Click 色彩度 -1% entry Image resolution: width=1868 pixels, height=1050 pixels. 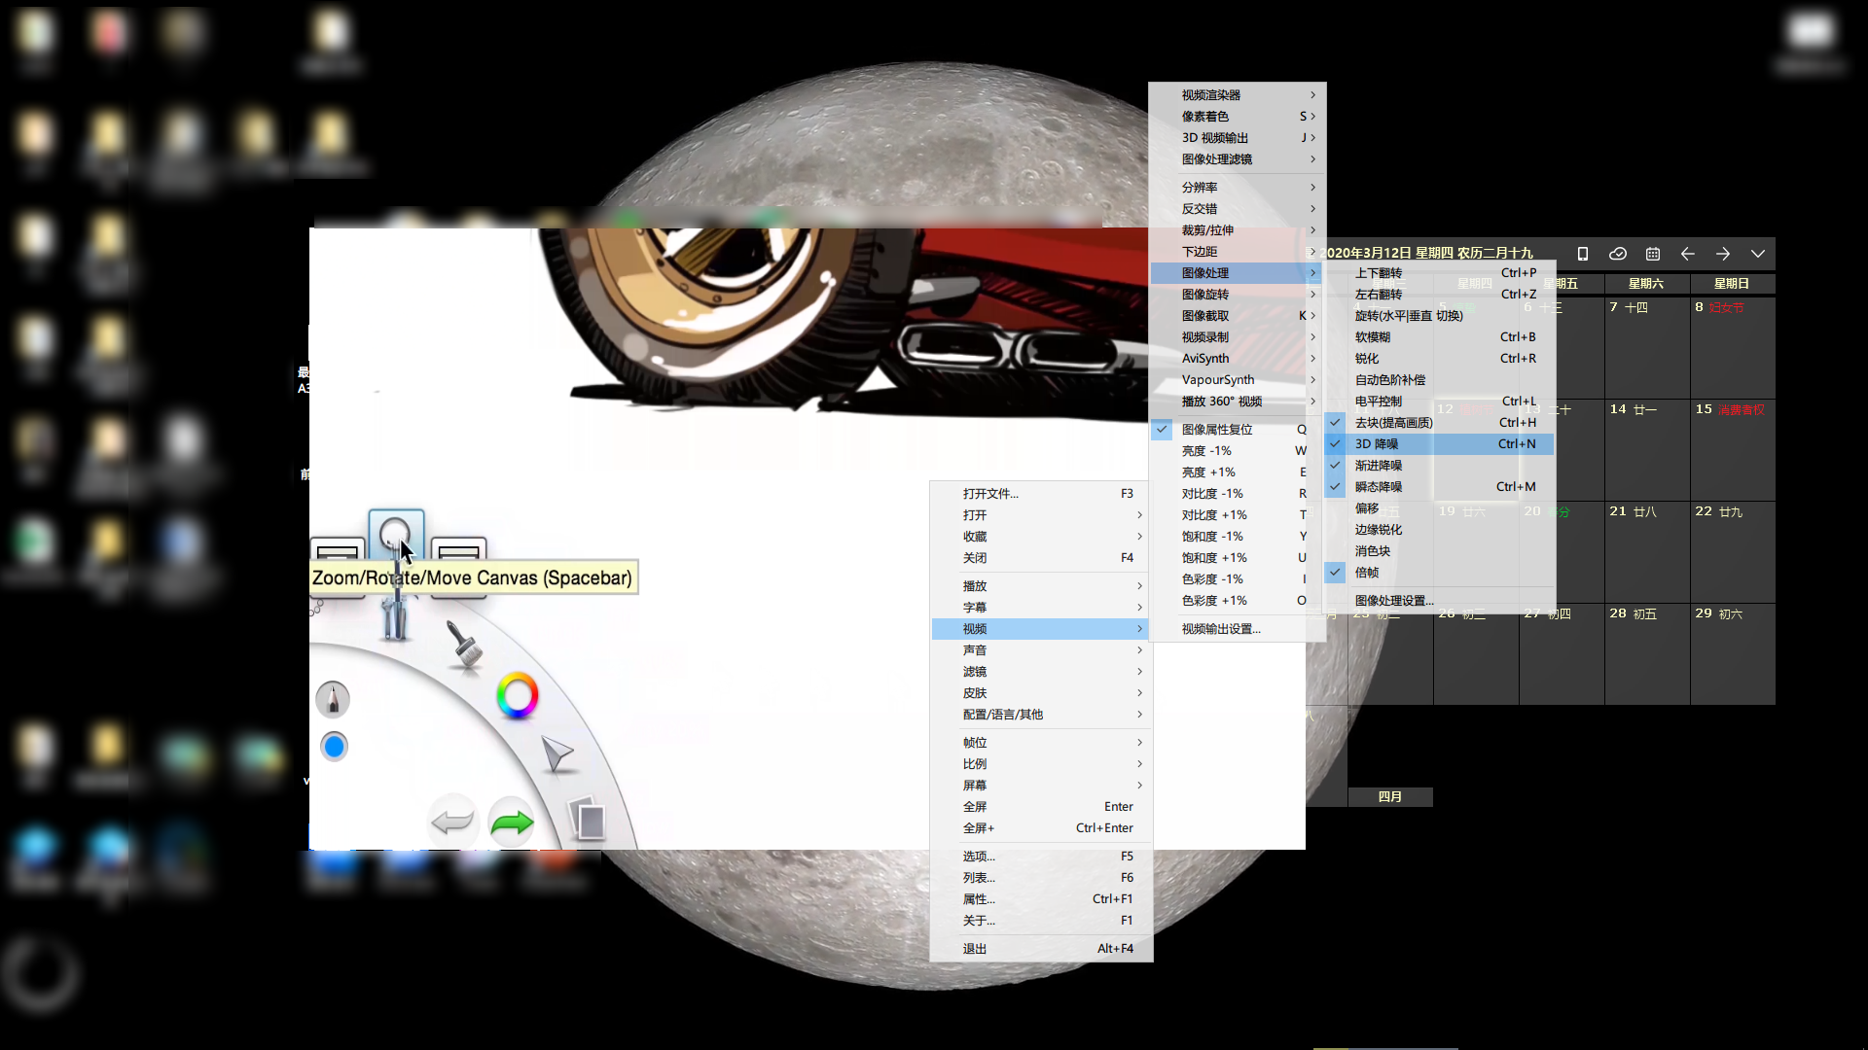click(1236, 579)
